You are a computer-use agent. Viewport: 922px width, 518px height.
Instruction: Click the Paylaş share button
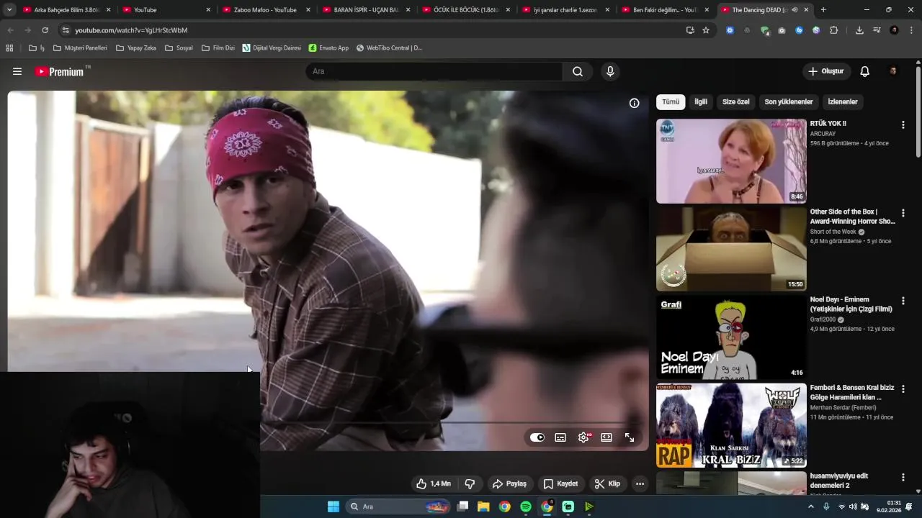tap(509, 483)
